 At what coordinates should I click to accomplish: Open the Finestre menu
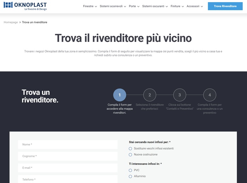tap(88, 6)
